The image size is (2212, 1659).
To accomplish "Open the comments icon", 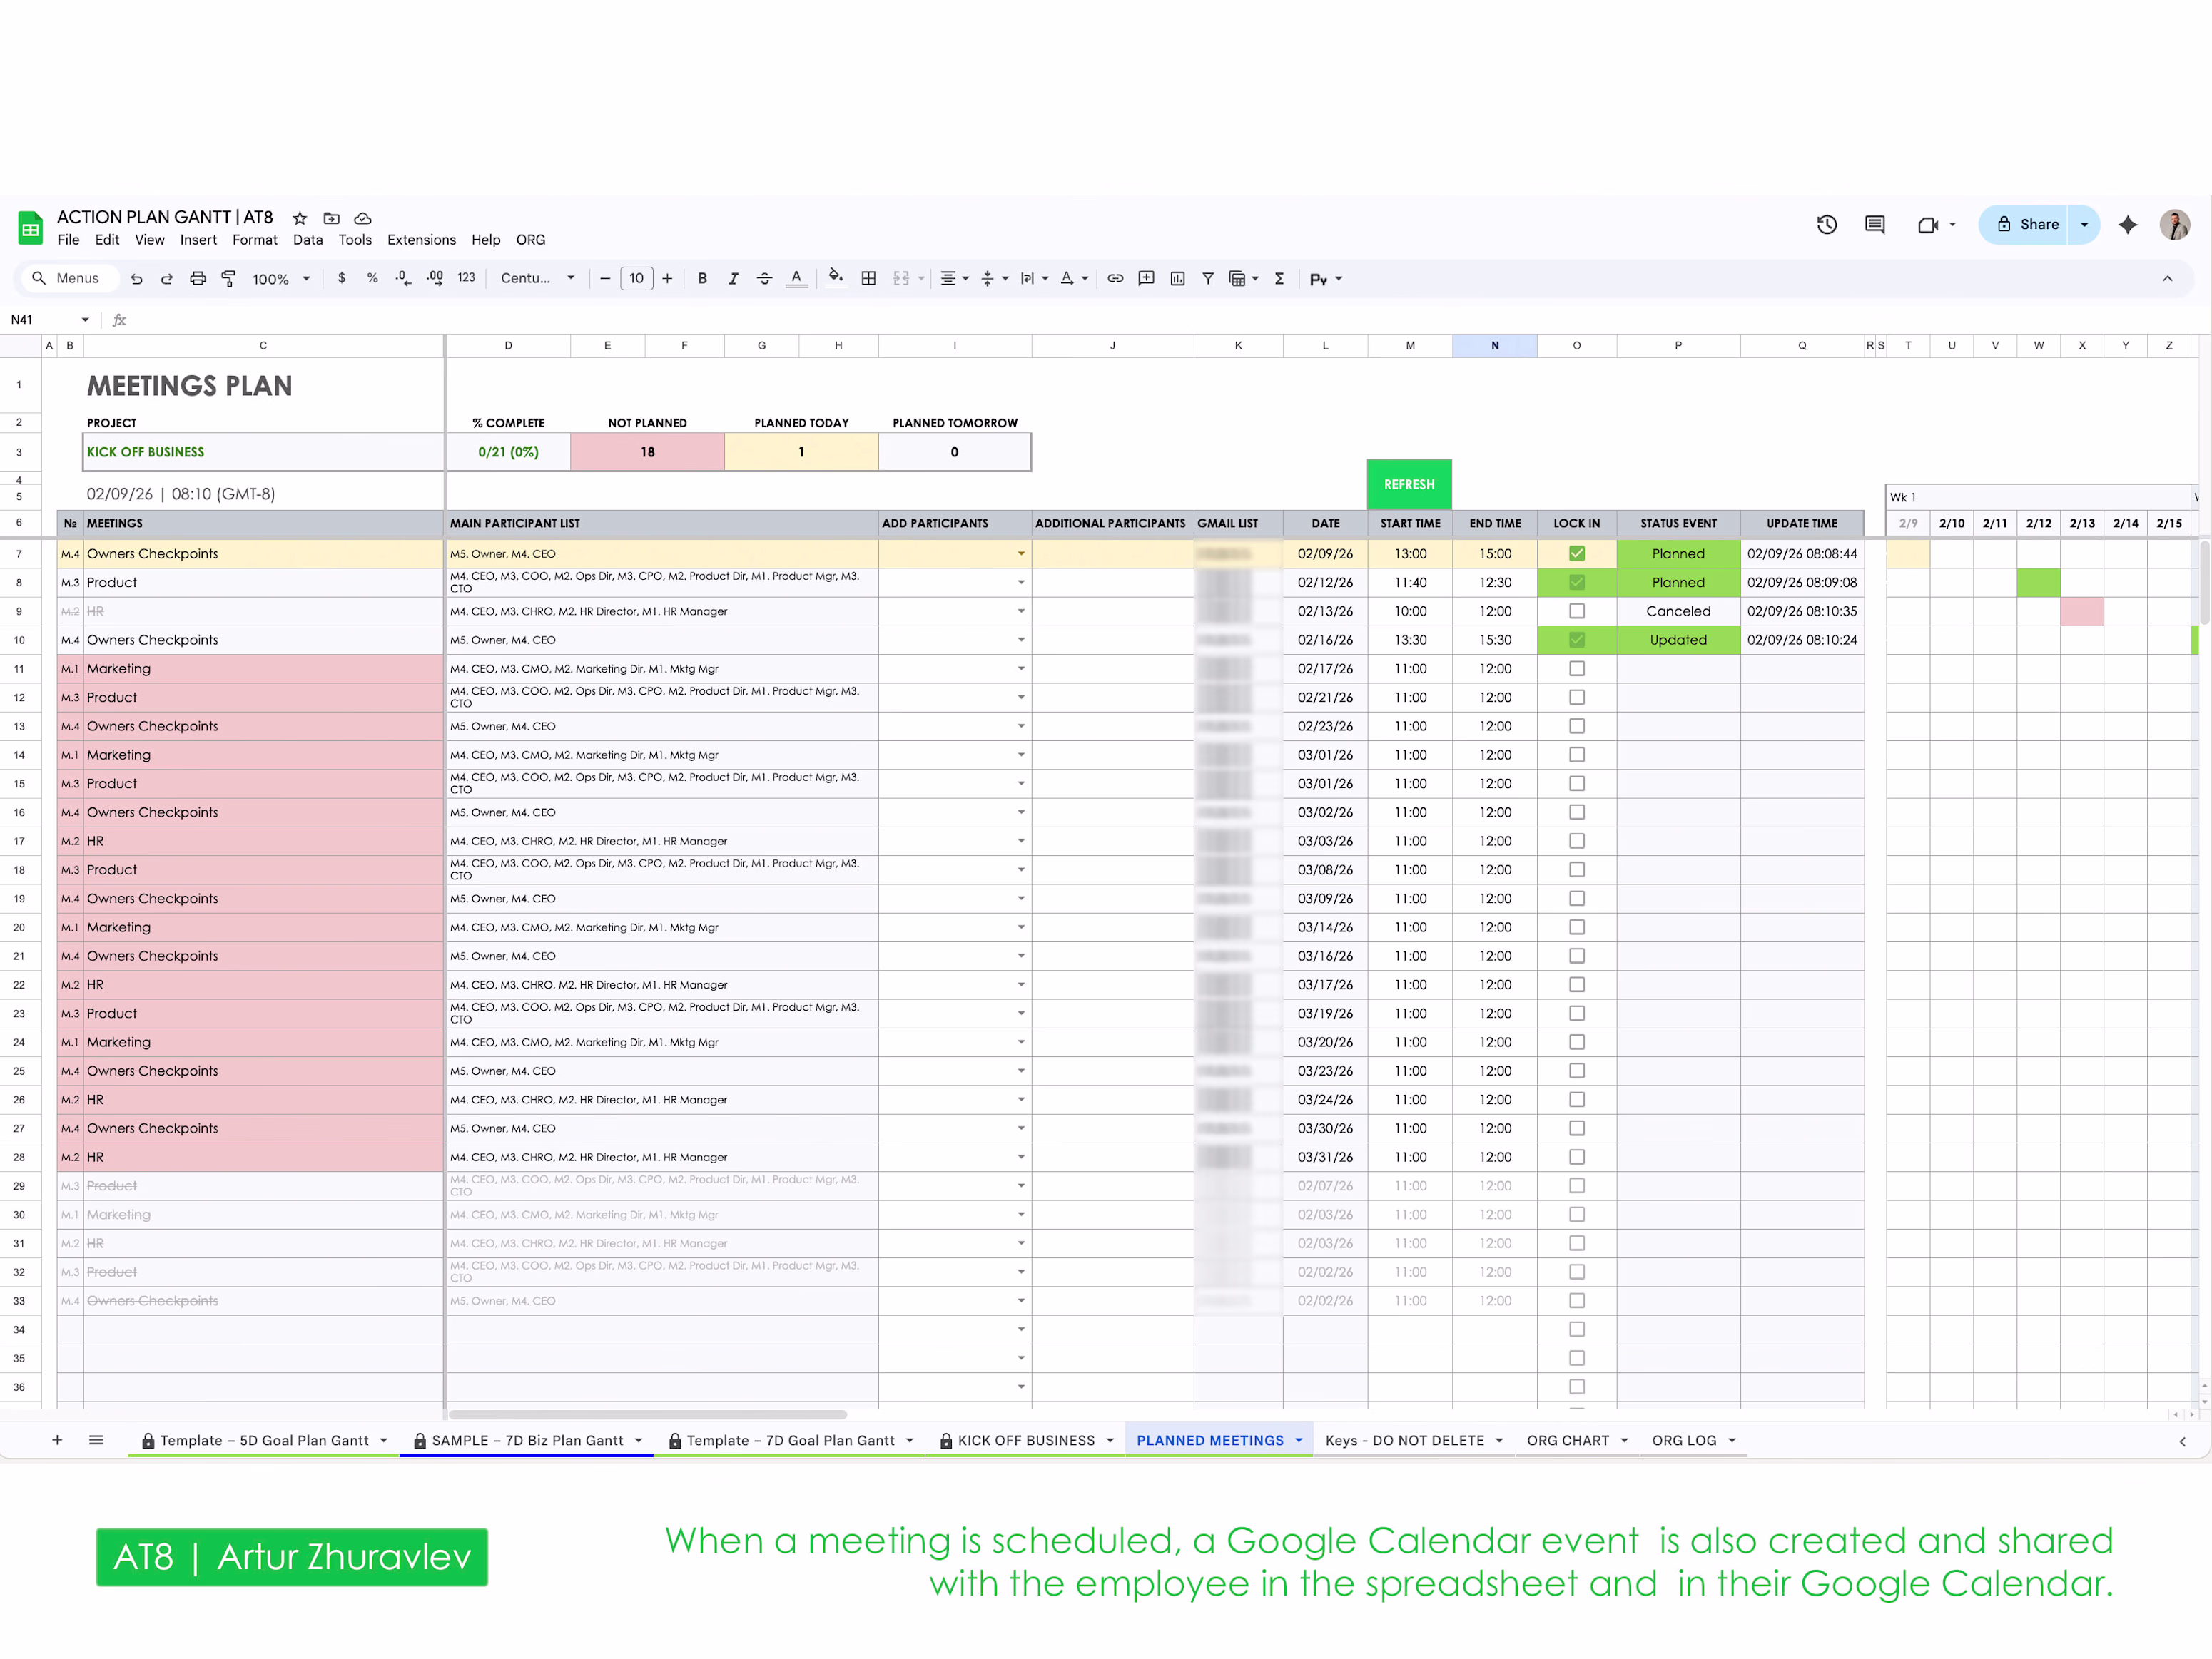I will pyautogui.click(x=1875, y=225).
